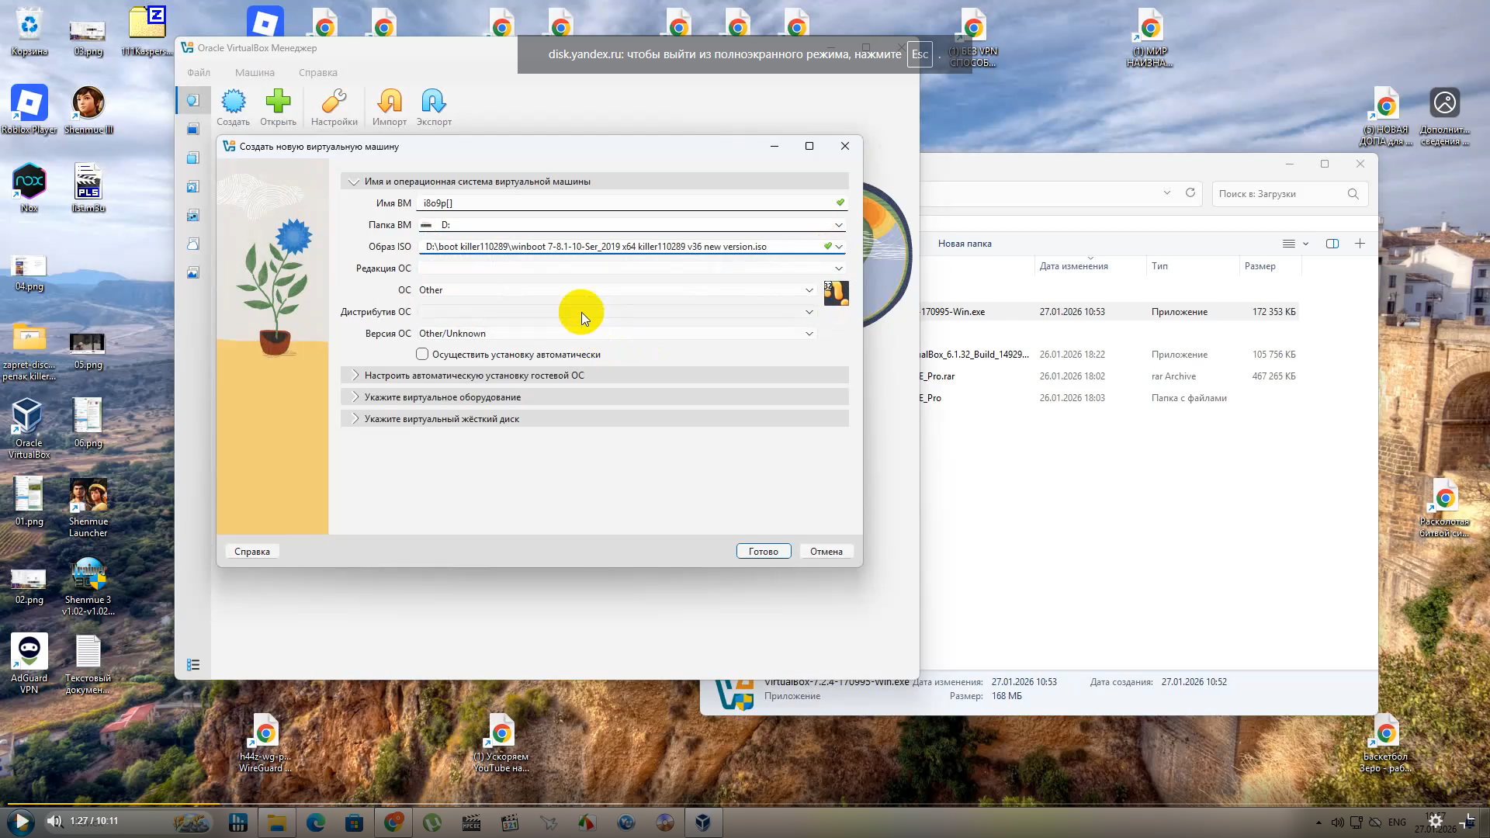Screen dimensions: 1490x838
Task: Click the Создать (Create) toolbar icon
Action: (x=233, y=107)
